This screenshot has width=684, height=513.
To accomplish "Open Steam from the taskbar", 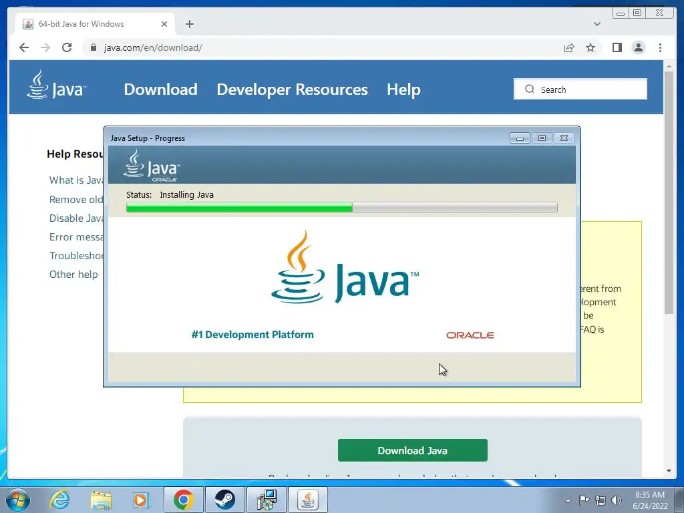I will (224, 500).
